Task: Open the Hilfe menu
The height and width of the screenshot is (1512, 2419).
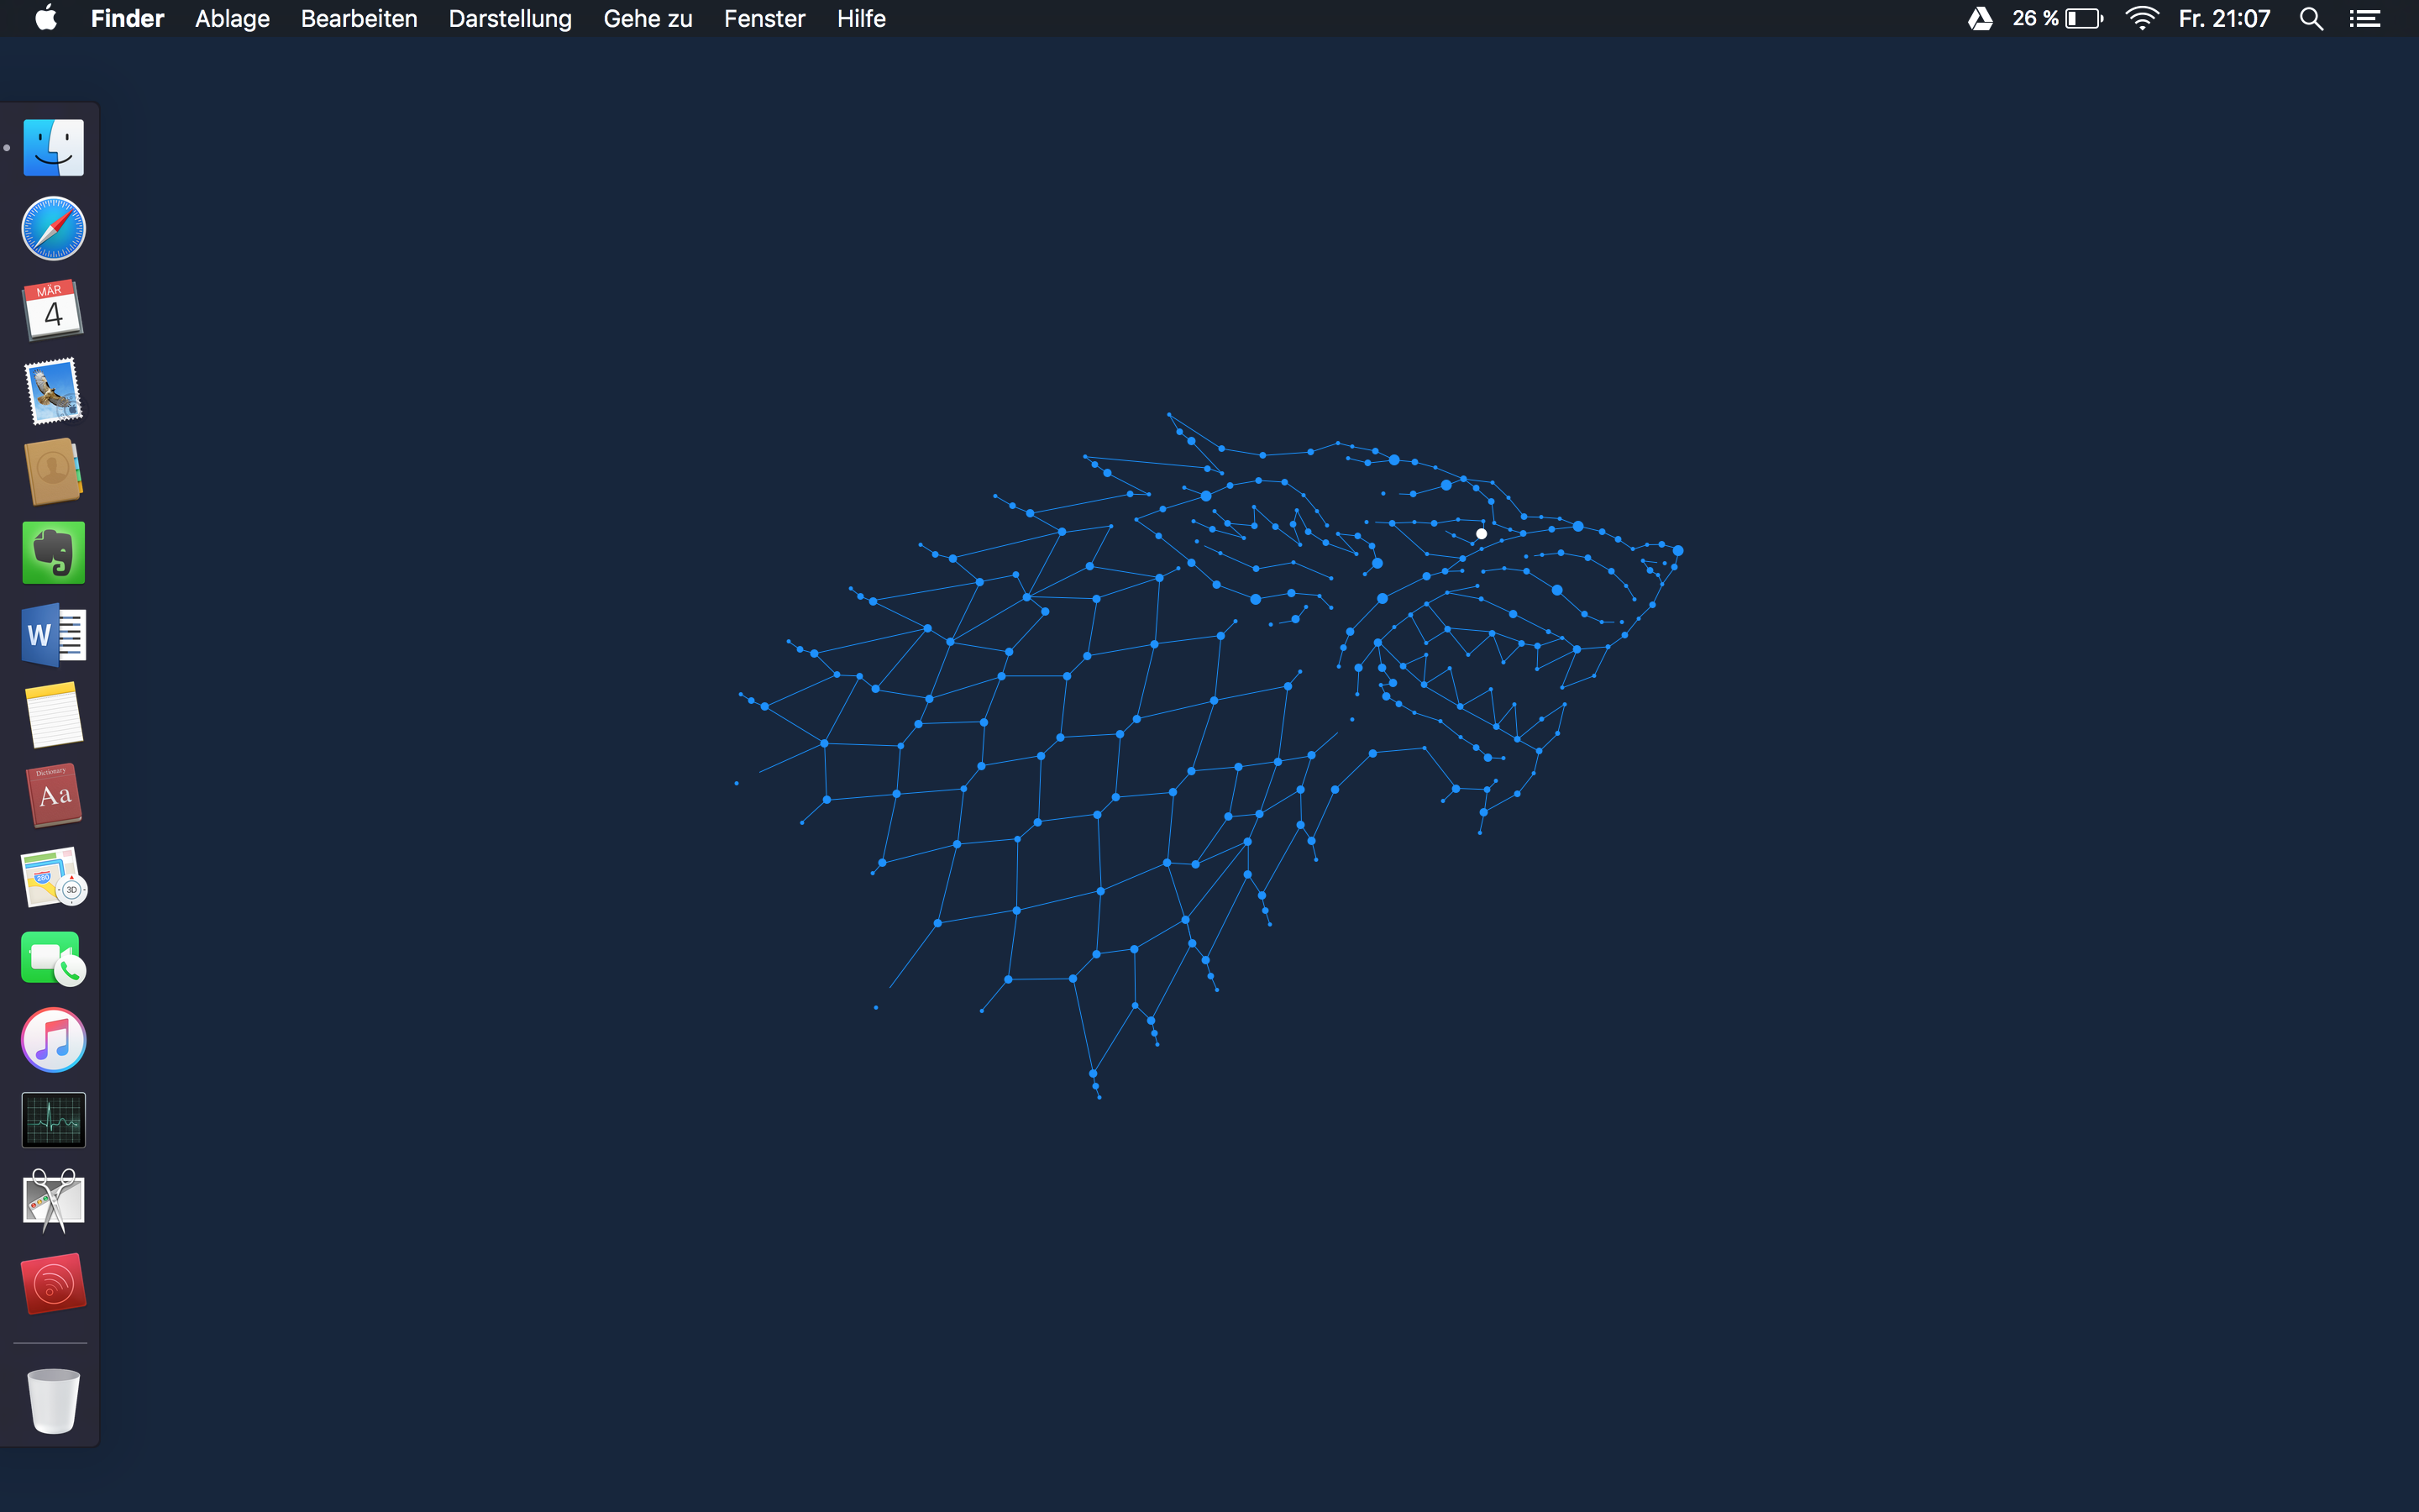Action: point(862,19)
